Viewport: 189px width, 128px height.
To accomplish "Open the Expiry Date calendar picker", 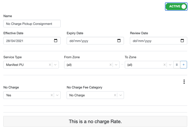I will pos(119,41).
